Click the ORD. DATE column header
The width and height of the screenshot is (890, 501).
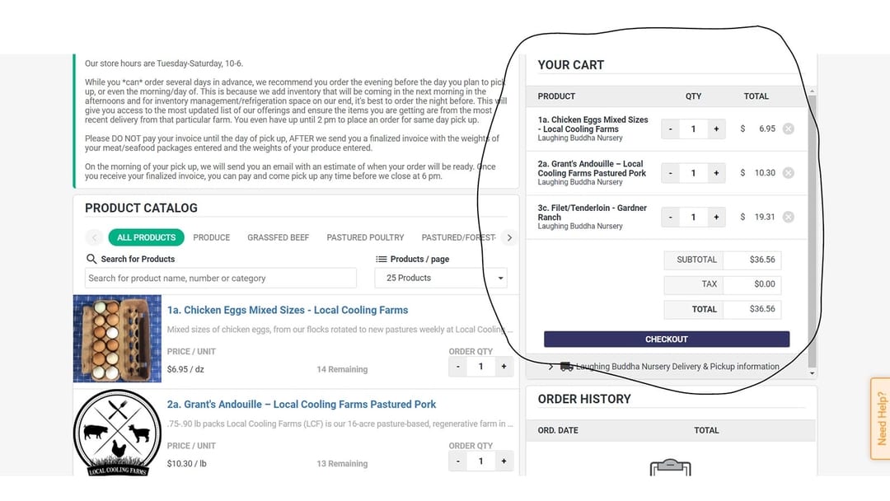tap(558, 431)
